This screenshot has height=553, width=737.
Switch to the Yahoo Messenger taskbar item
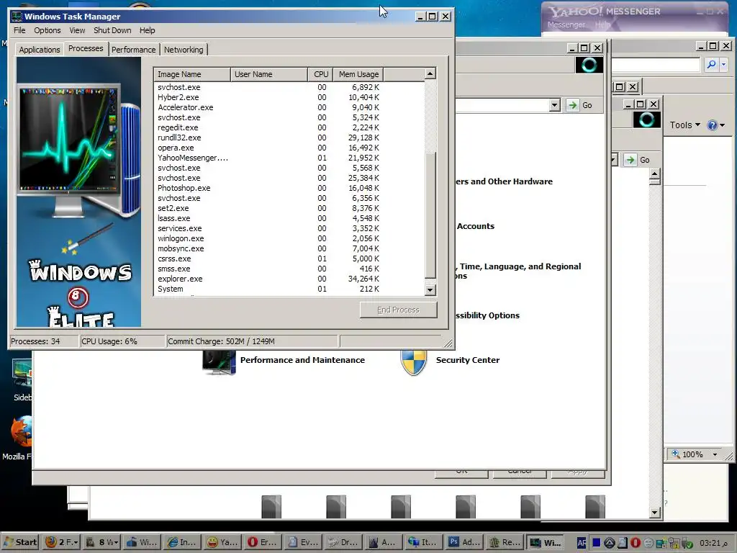pos(222,542)
